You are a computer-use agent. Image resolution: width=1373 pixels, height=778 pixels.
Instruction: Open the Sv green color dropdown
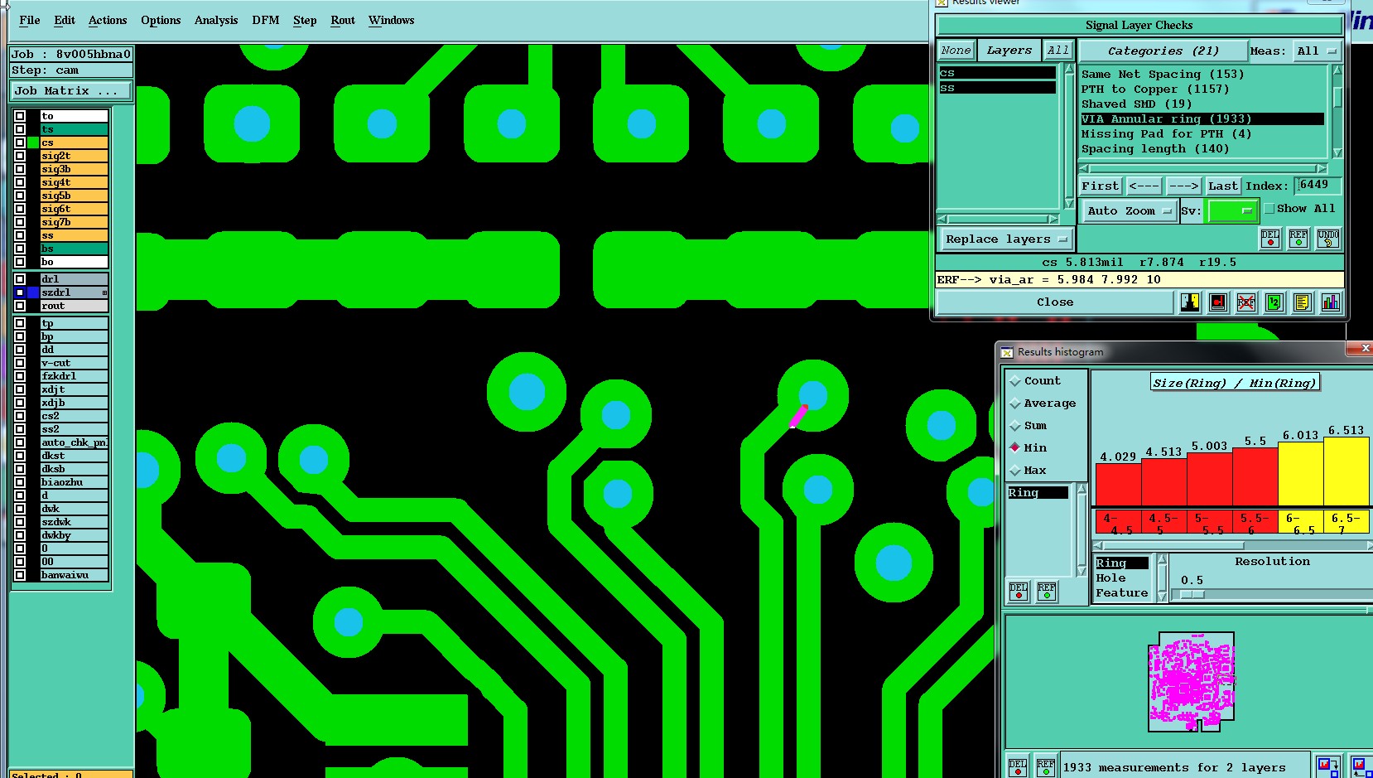(1232, 211)
